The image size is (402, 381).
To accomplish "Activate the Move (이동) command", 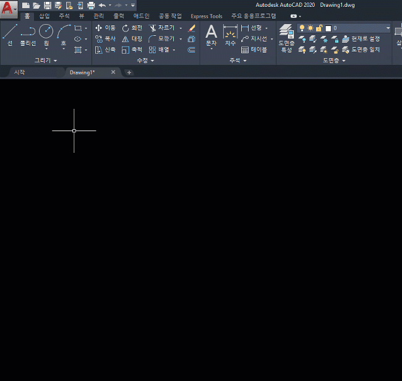I will (105, 28).
